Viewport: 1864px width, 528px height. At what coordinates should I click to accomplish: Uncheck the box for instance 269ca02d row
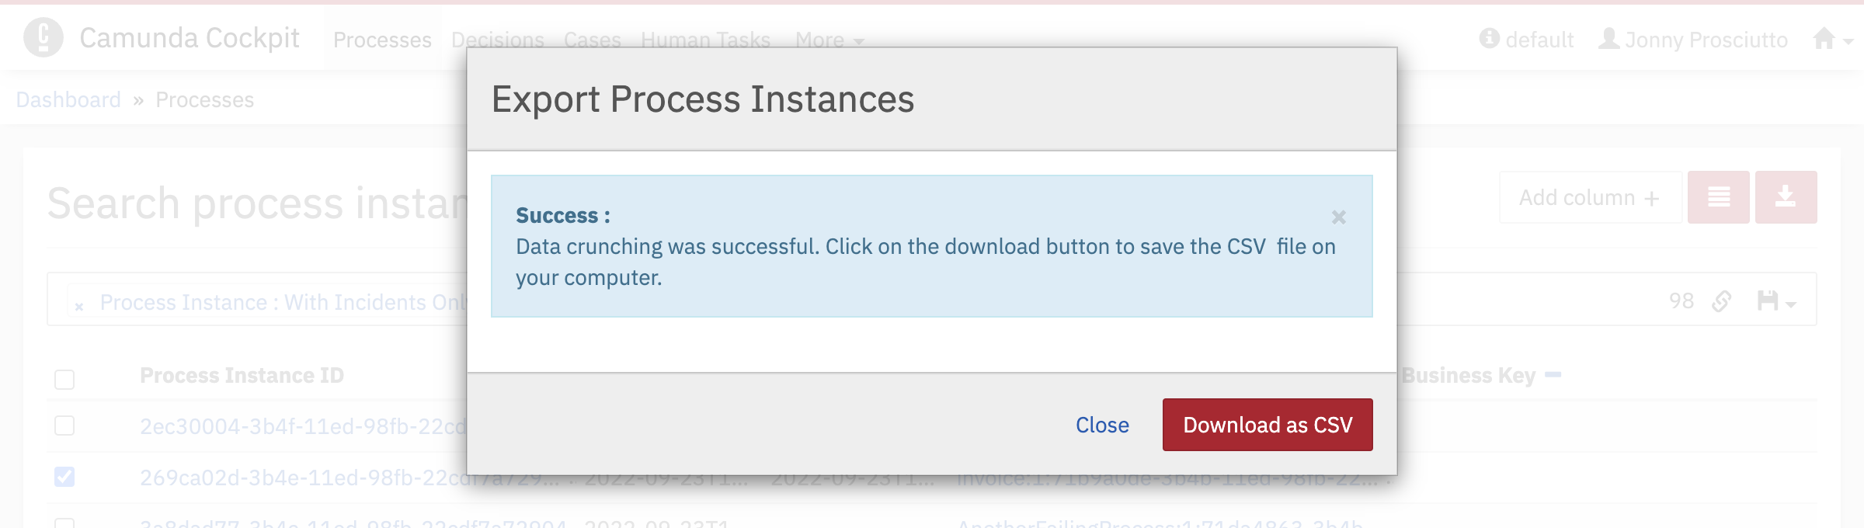(64, 477)
